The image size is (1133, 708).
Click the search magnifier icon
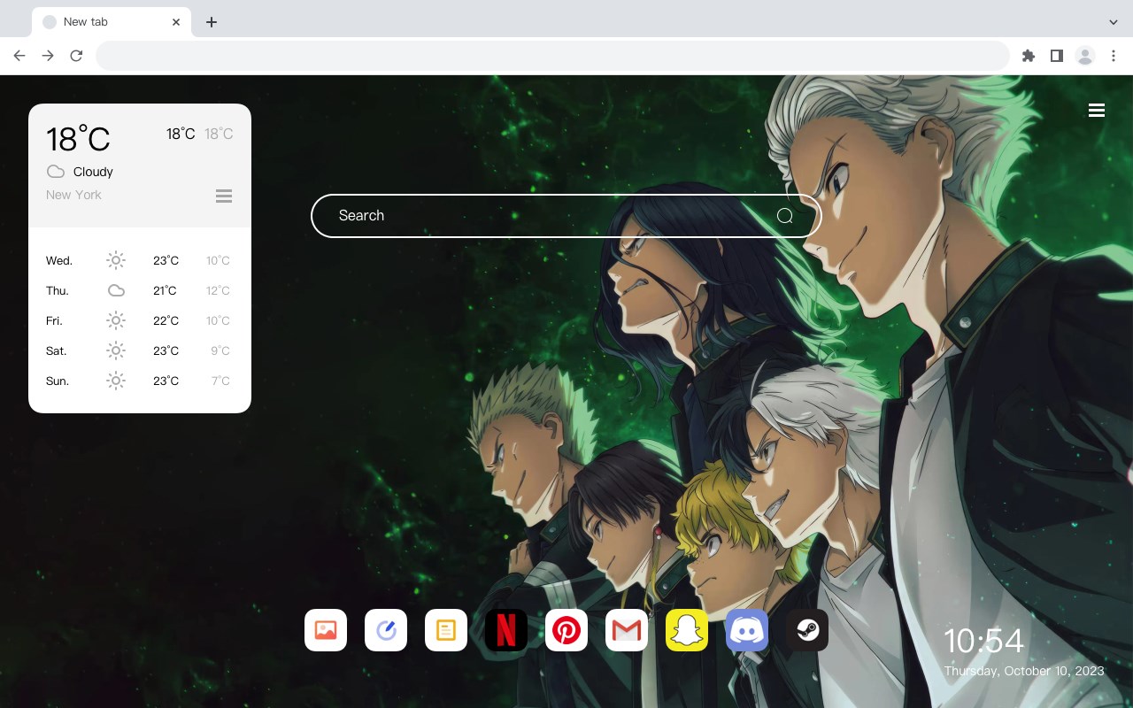pos(785,216)
